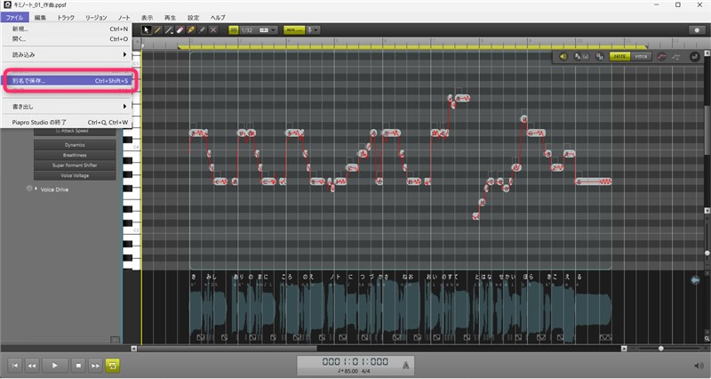Image resolution: width=711 pixels, height=379 pixels.
Task: Click the yellow loop range bar
Action: click(412, 47)
